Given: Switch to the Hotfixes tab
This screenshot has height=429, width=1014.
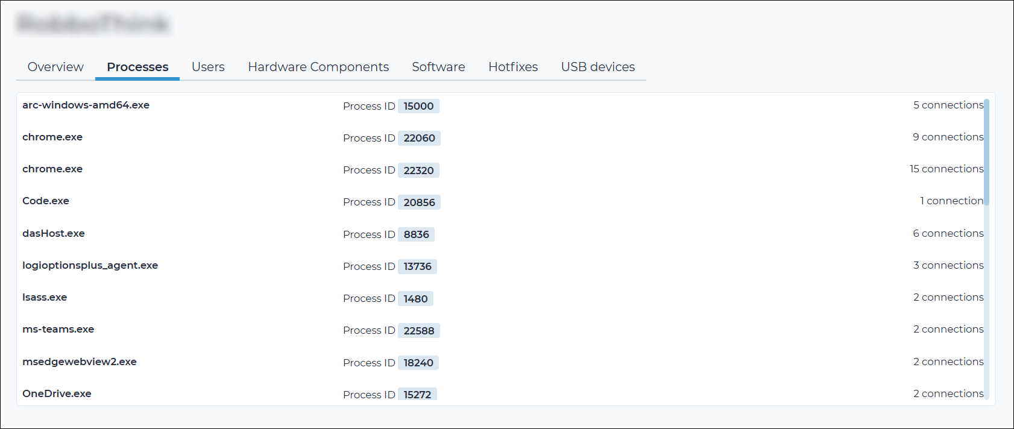Looking at the screenshot, I should [513, 67].
